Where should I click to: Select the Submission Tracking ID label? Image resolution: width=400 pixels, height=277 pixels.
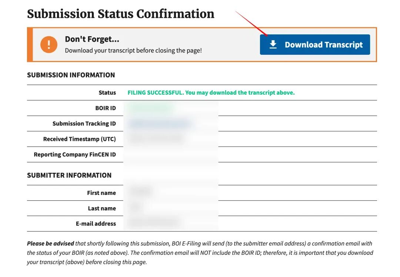[x=84, y=124]
